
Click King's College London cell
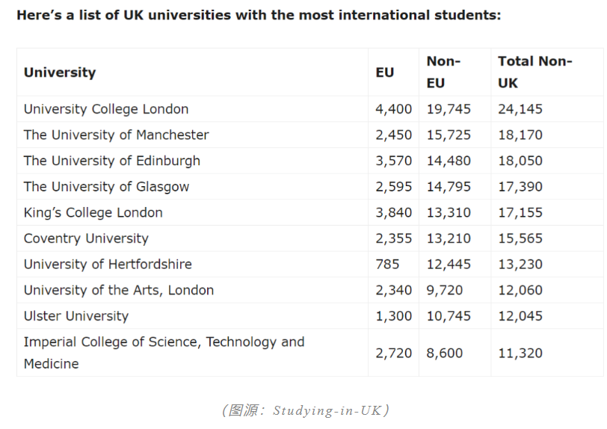[x=93, y=213]
